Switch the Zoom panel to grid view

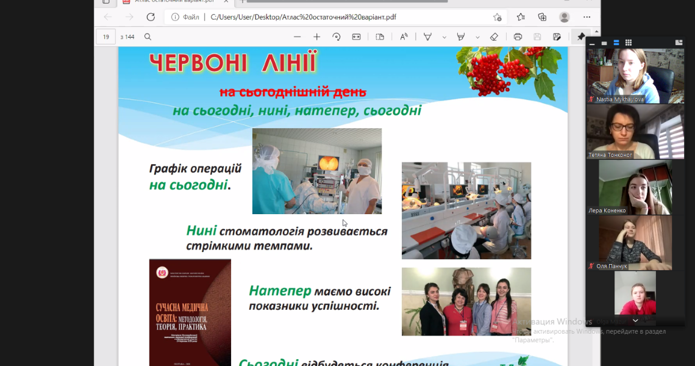point(628,43)
